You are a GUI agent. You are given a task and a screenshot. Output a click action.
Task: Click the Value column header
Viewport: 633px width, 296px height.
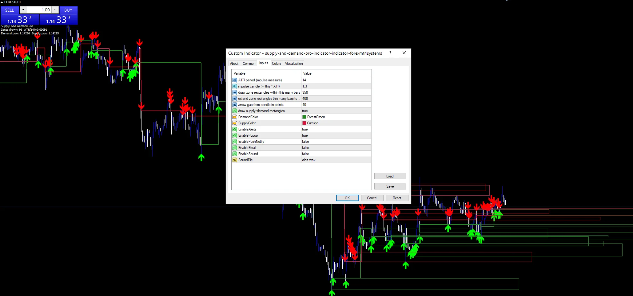coord(336,73)
